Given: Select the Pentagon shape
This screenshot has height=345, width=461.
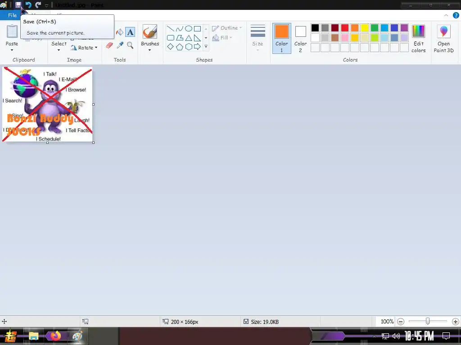Looking at the screenshot, I should [179, 47].
